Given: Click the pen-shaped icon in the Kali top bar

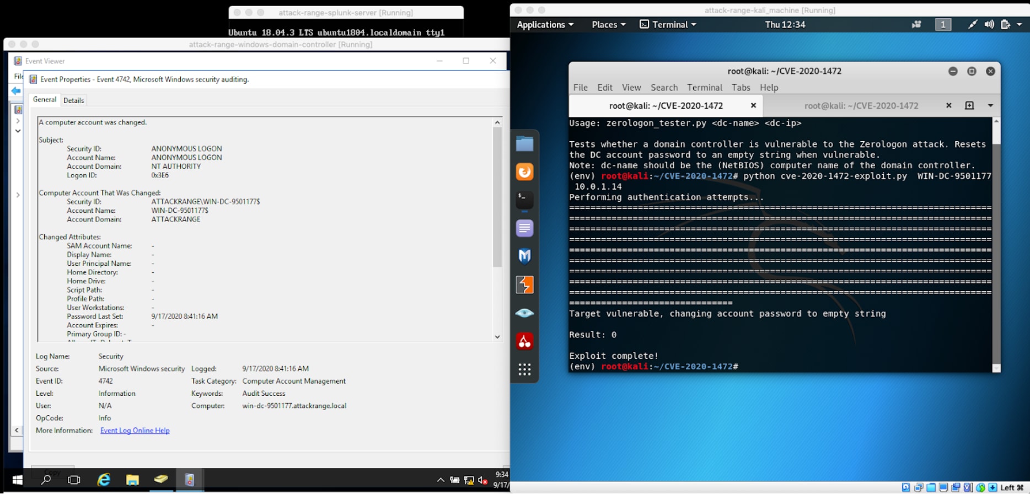Looking at the screenshot, I should pos(973,24).
